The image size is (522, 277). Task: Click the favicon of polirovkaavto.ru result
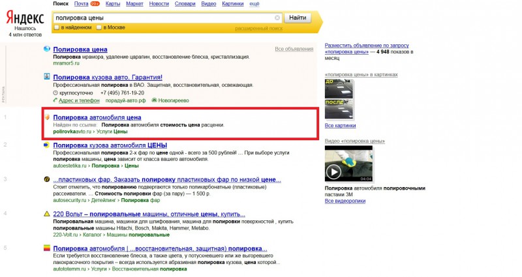coord(47,117)
